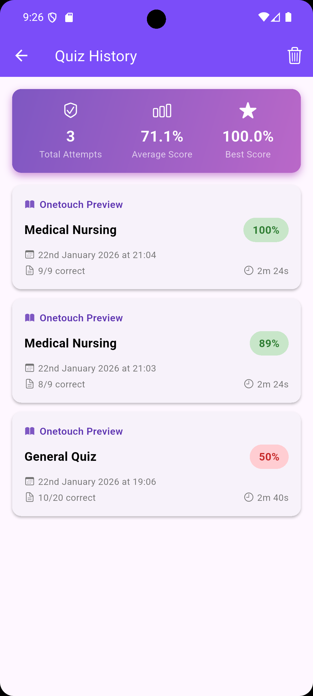Tap the star Best Score icon

point(248,110)
